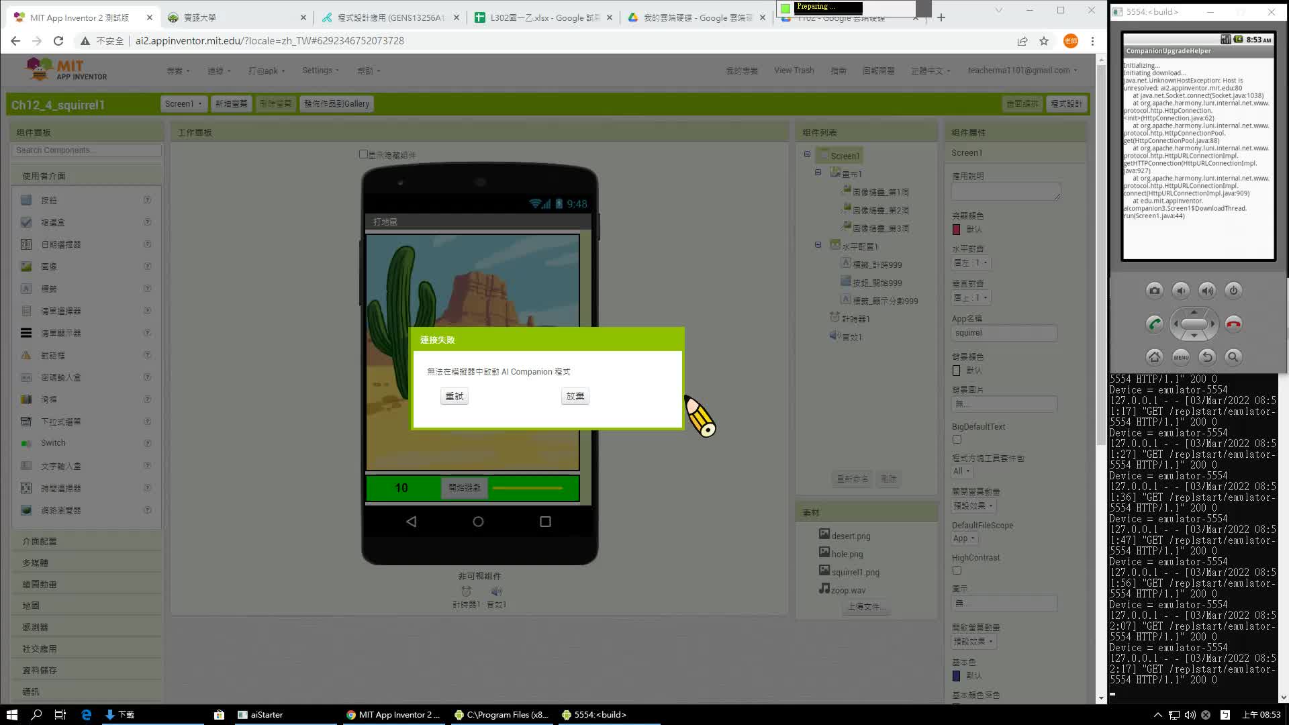Click the 放棄 button in dialog
1289x725 pixels.
575,397
